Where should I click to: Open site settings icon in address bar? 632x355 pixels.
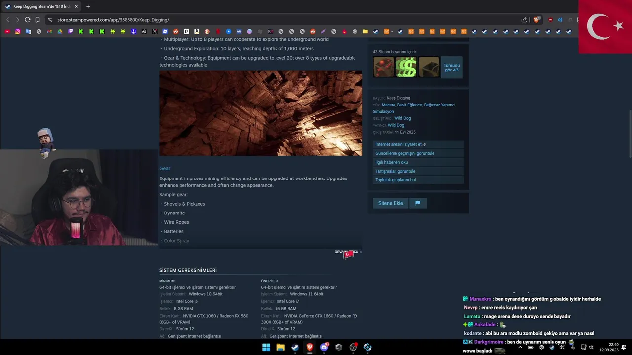[x=50, y=20]
